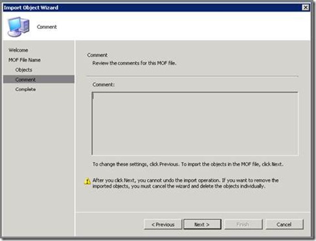Click the 'After you click Next' warning text

[x=185, y=183]
